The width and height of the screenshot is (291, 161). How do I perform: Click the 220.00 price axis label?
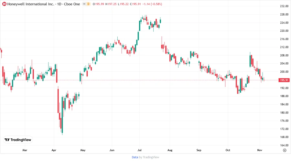pyautogui.click(x=284, y=31)
